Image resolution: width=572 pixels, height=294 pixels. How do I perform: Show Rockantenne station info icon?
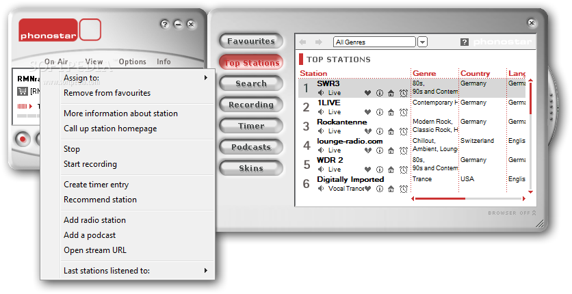tap(379, 131)
